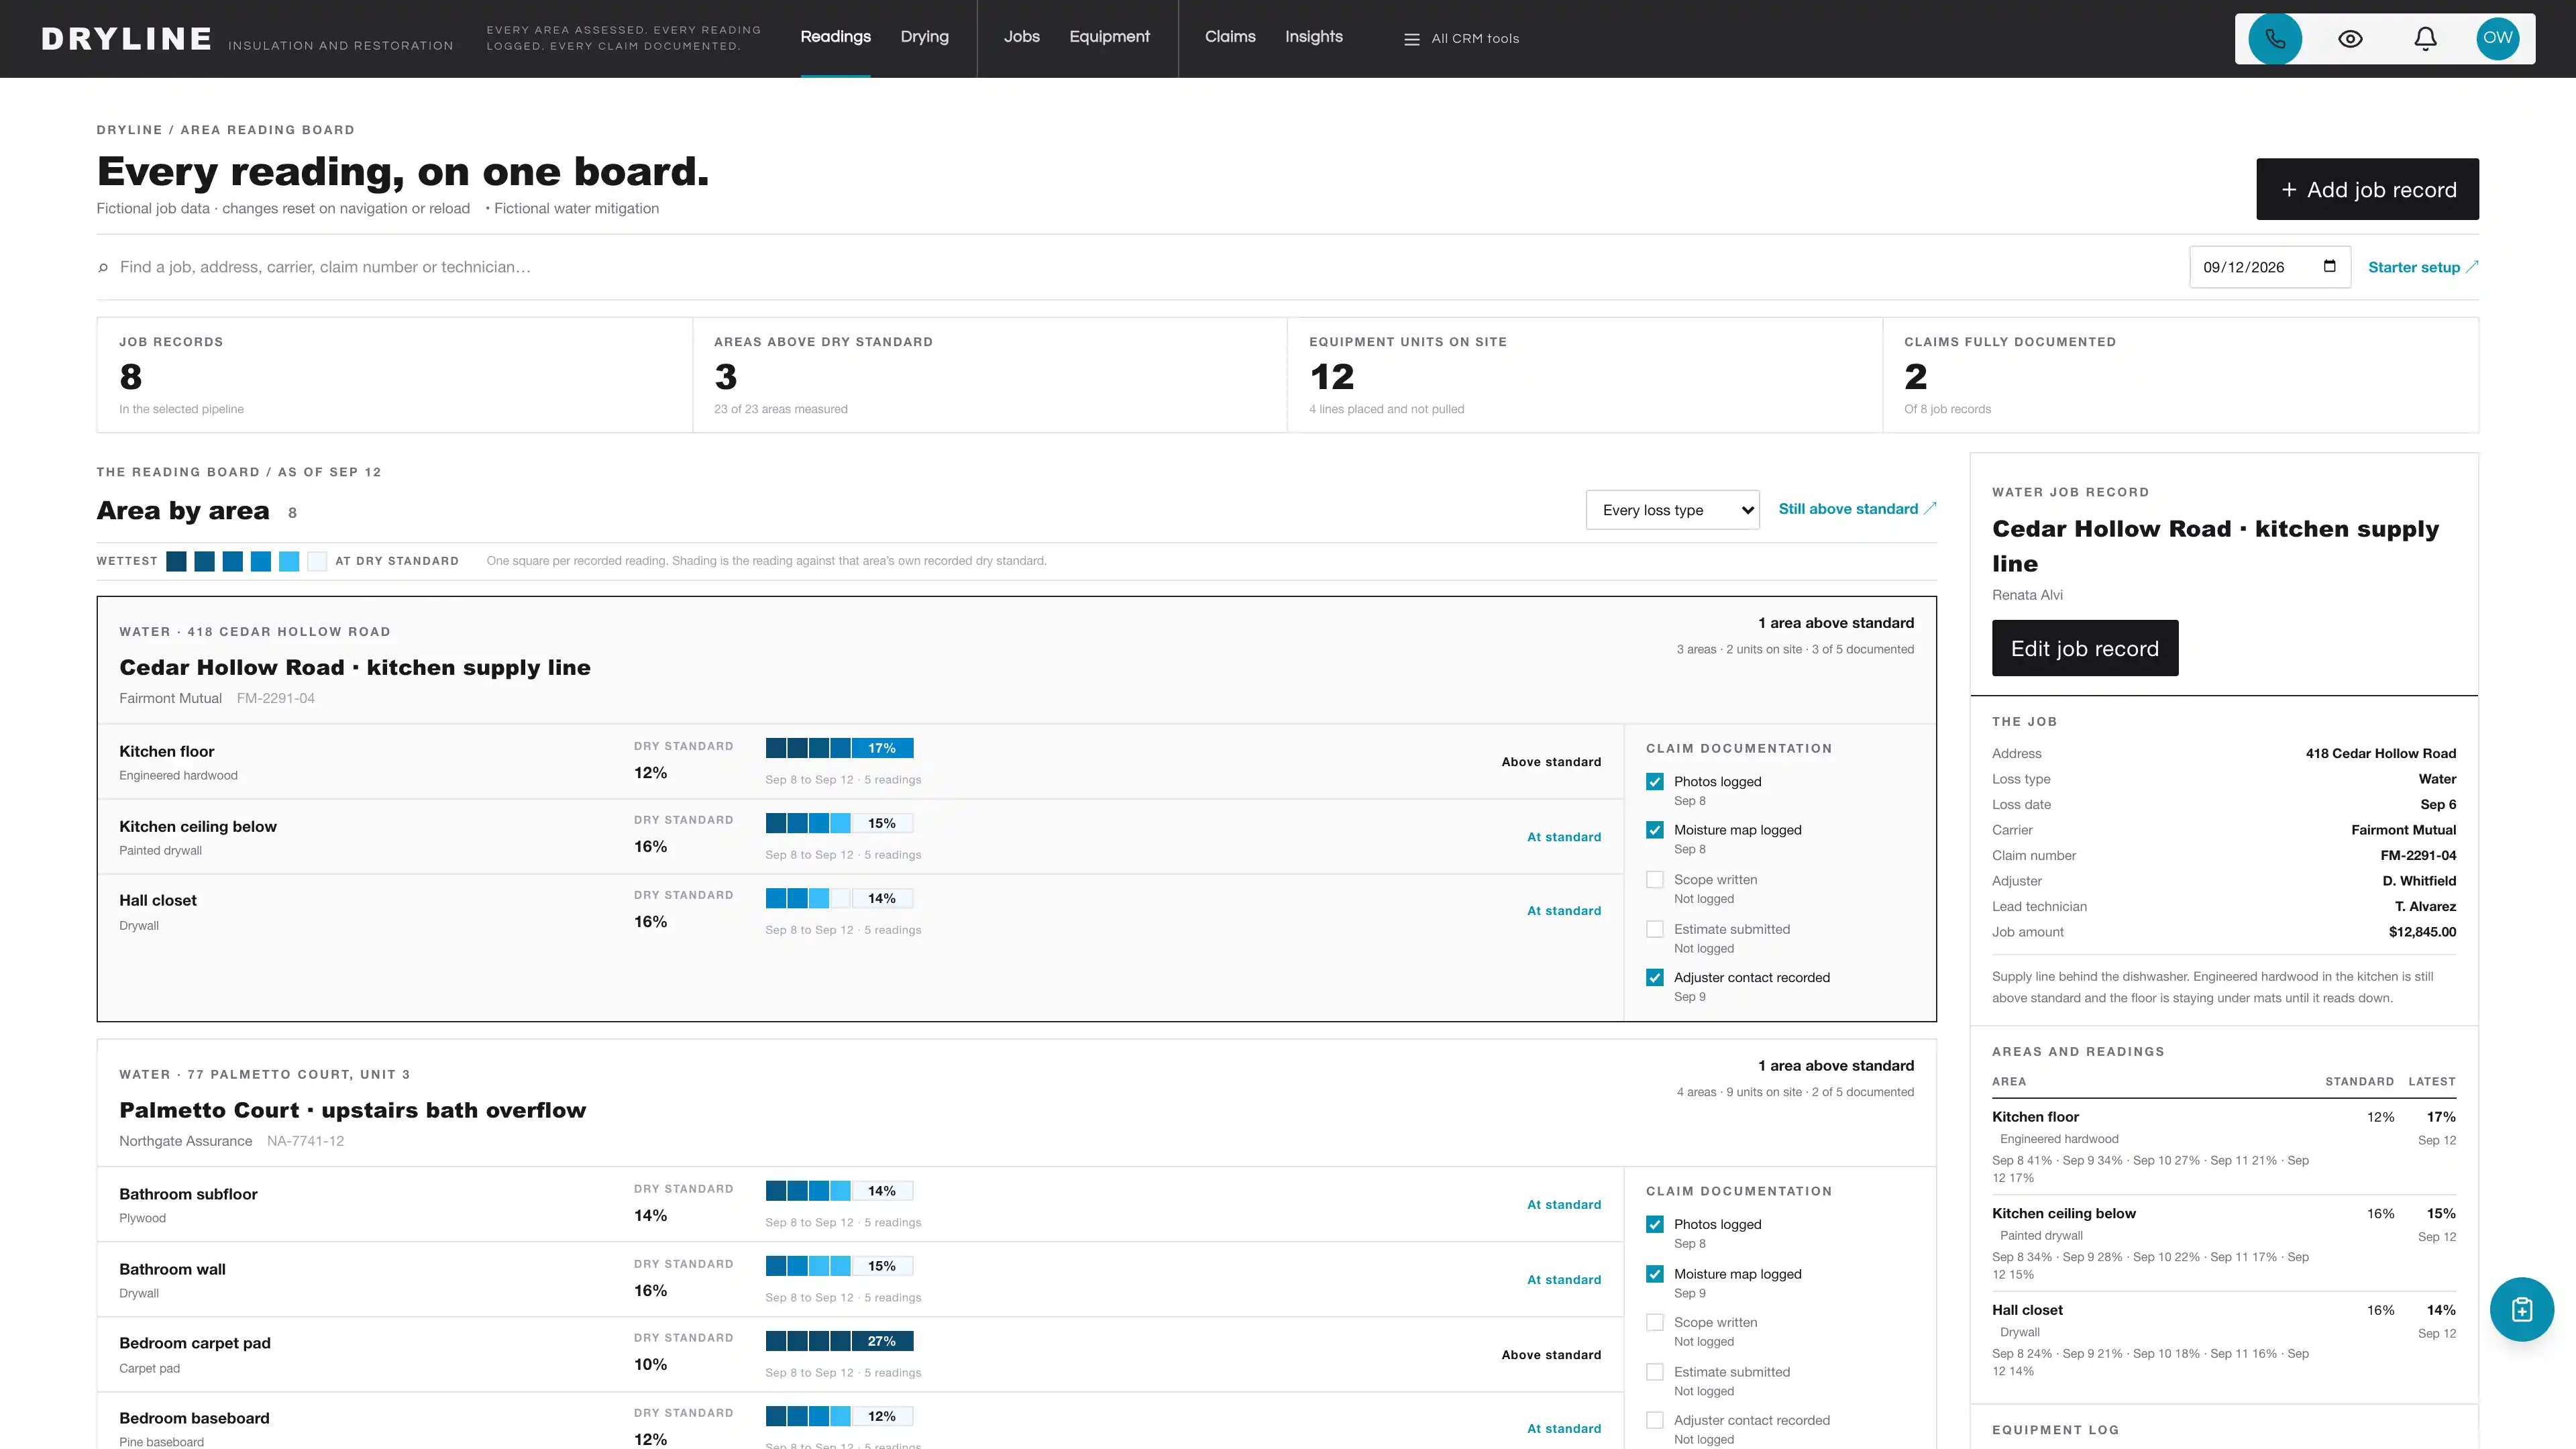The width and height of the screenshot is (2576, 1449).
Task: Toggle Cedar Hollow Photos logged checkbox
Action: 1655,782
